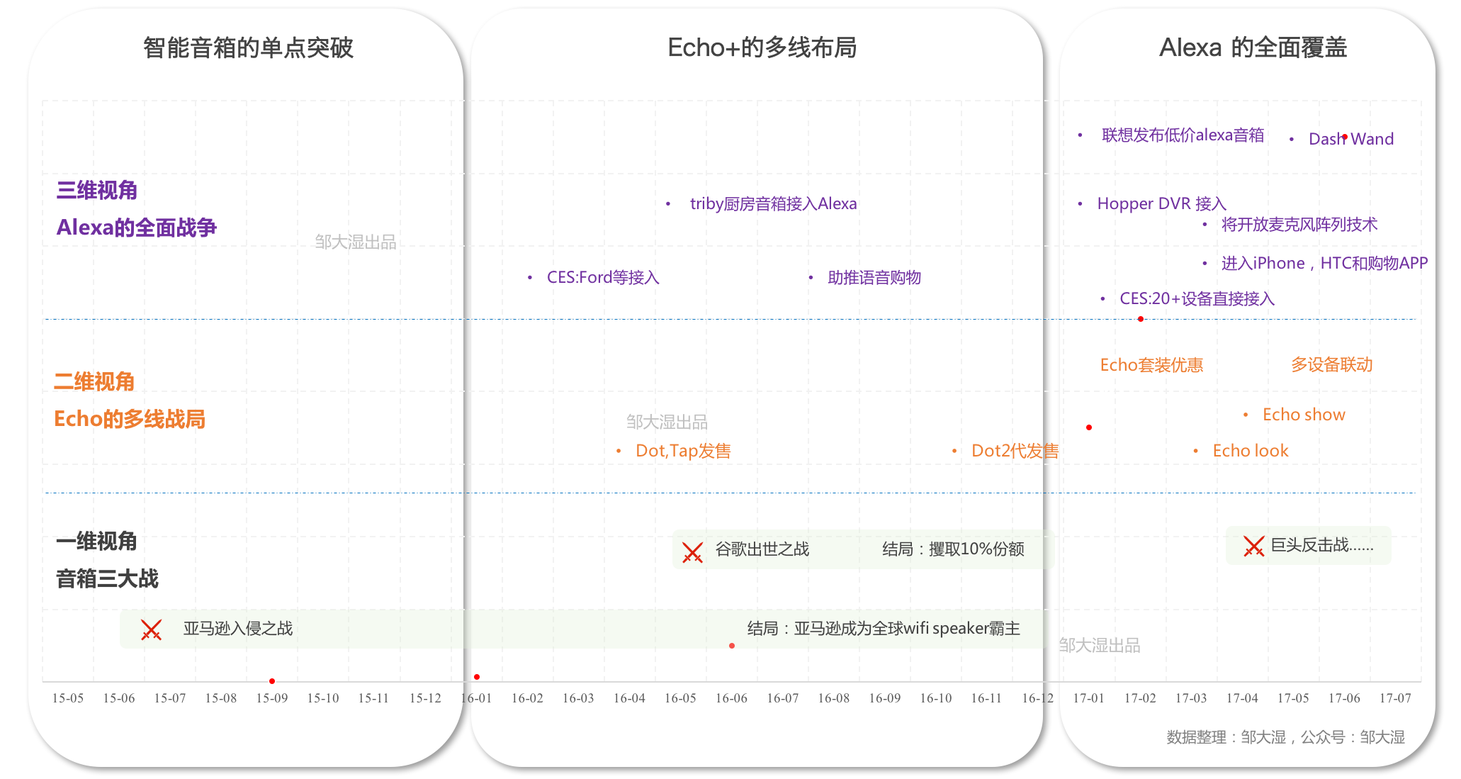Select the Echo look event

coord(1251,451)
